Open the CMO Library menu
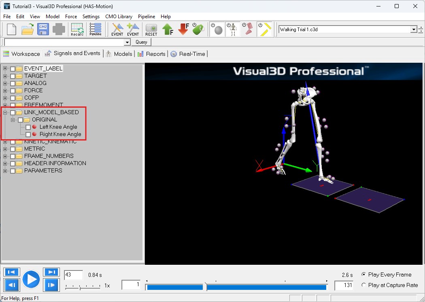The width and height of the screenshot is (425, 302). [x=119, y=17]
